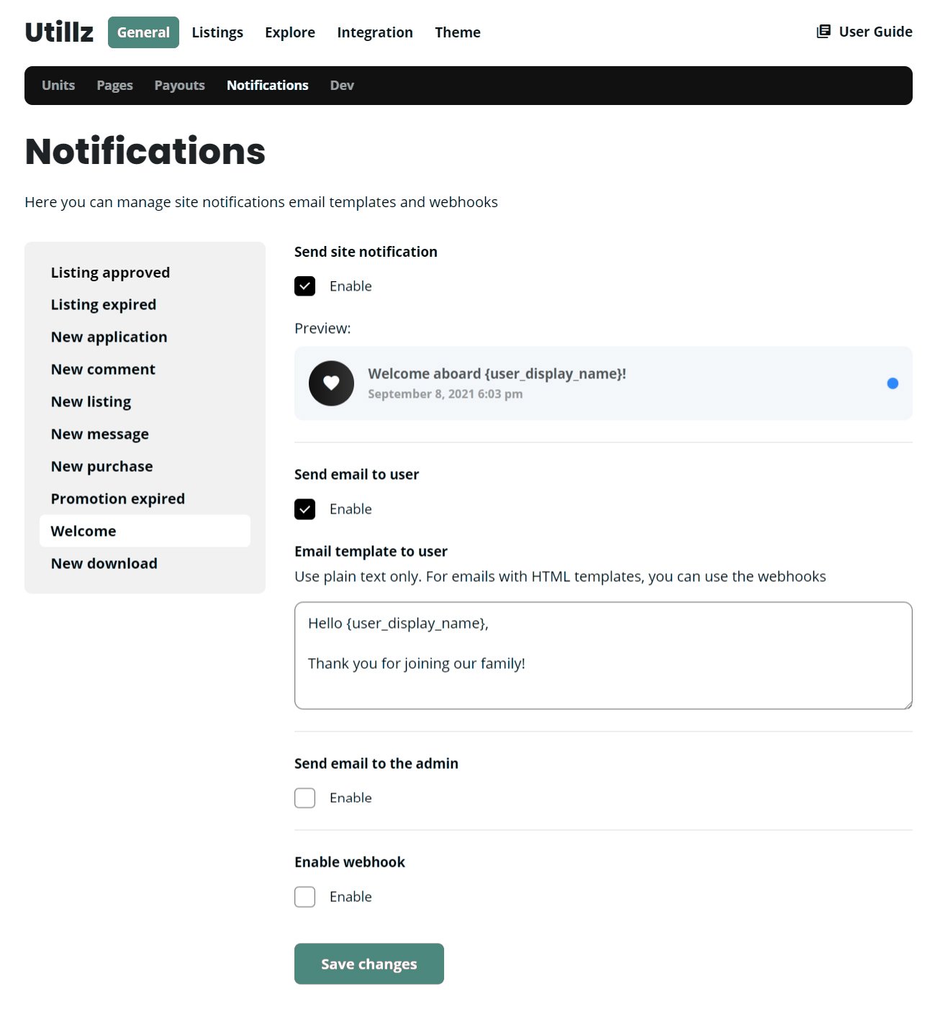Click the heart icon in notification preview
Viewport: 935px width, 1012px height.
pos(331,383)
